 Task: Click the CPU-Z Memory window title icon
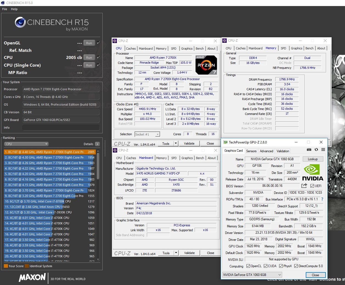pyautogui.click(x=225, y=41)
